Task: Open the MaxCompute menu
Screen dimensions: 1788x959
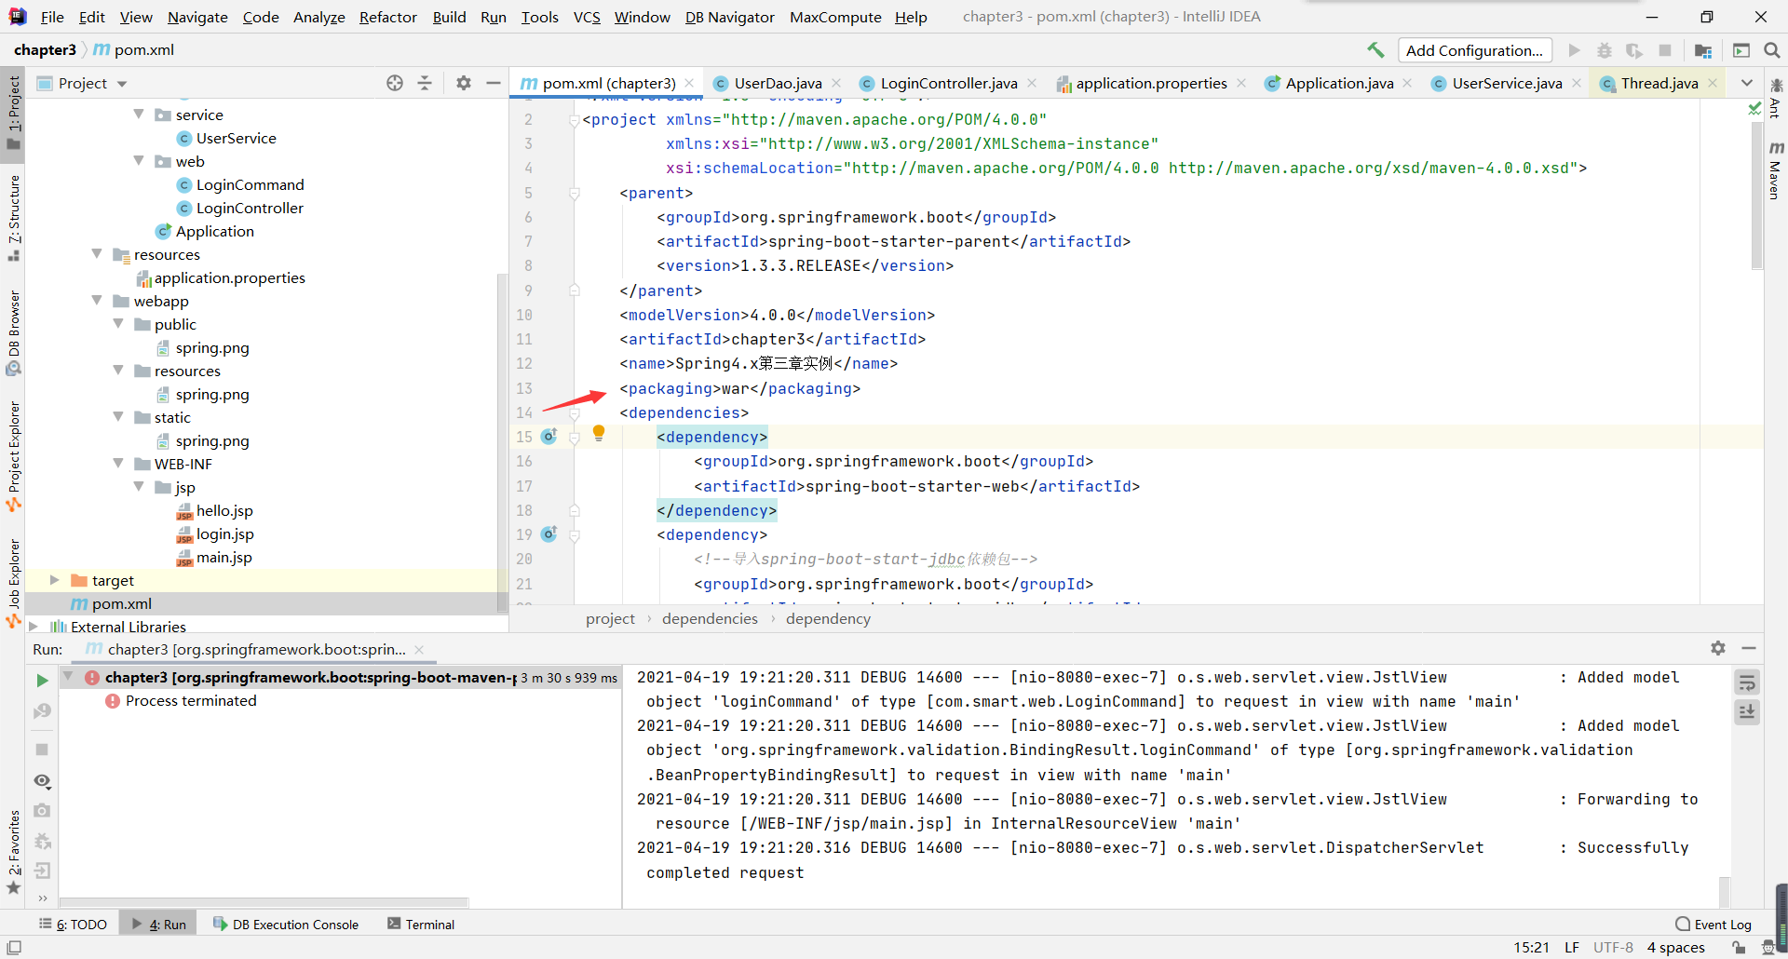Action: [x=835, y=17]
